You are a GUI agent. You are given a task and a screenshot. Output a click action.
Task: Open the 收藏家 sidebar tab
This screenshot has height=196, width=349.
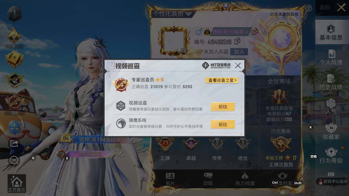331,132
